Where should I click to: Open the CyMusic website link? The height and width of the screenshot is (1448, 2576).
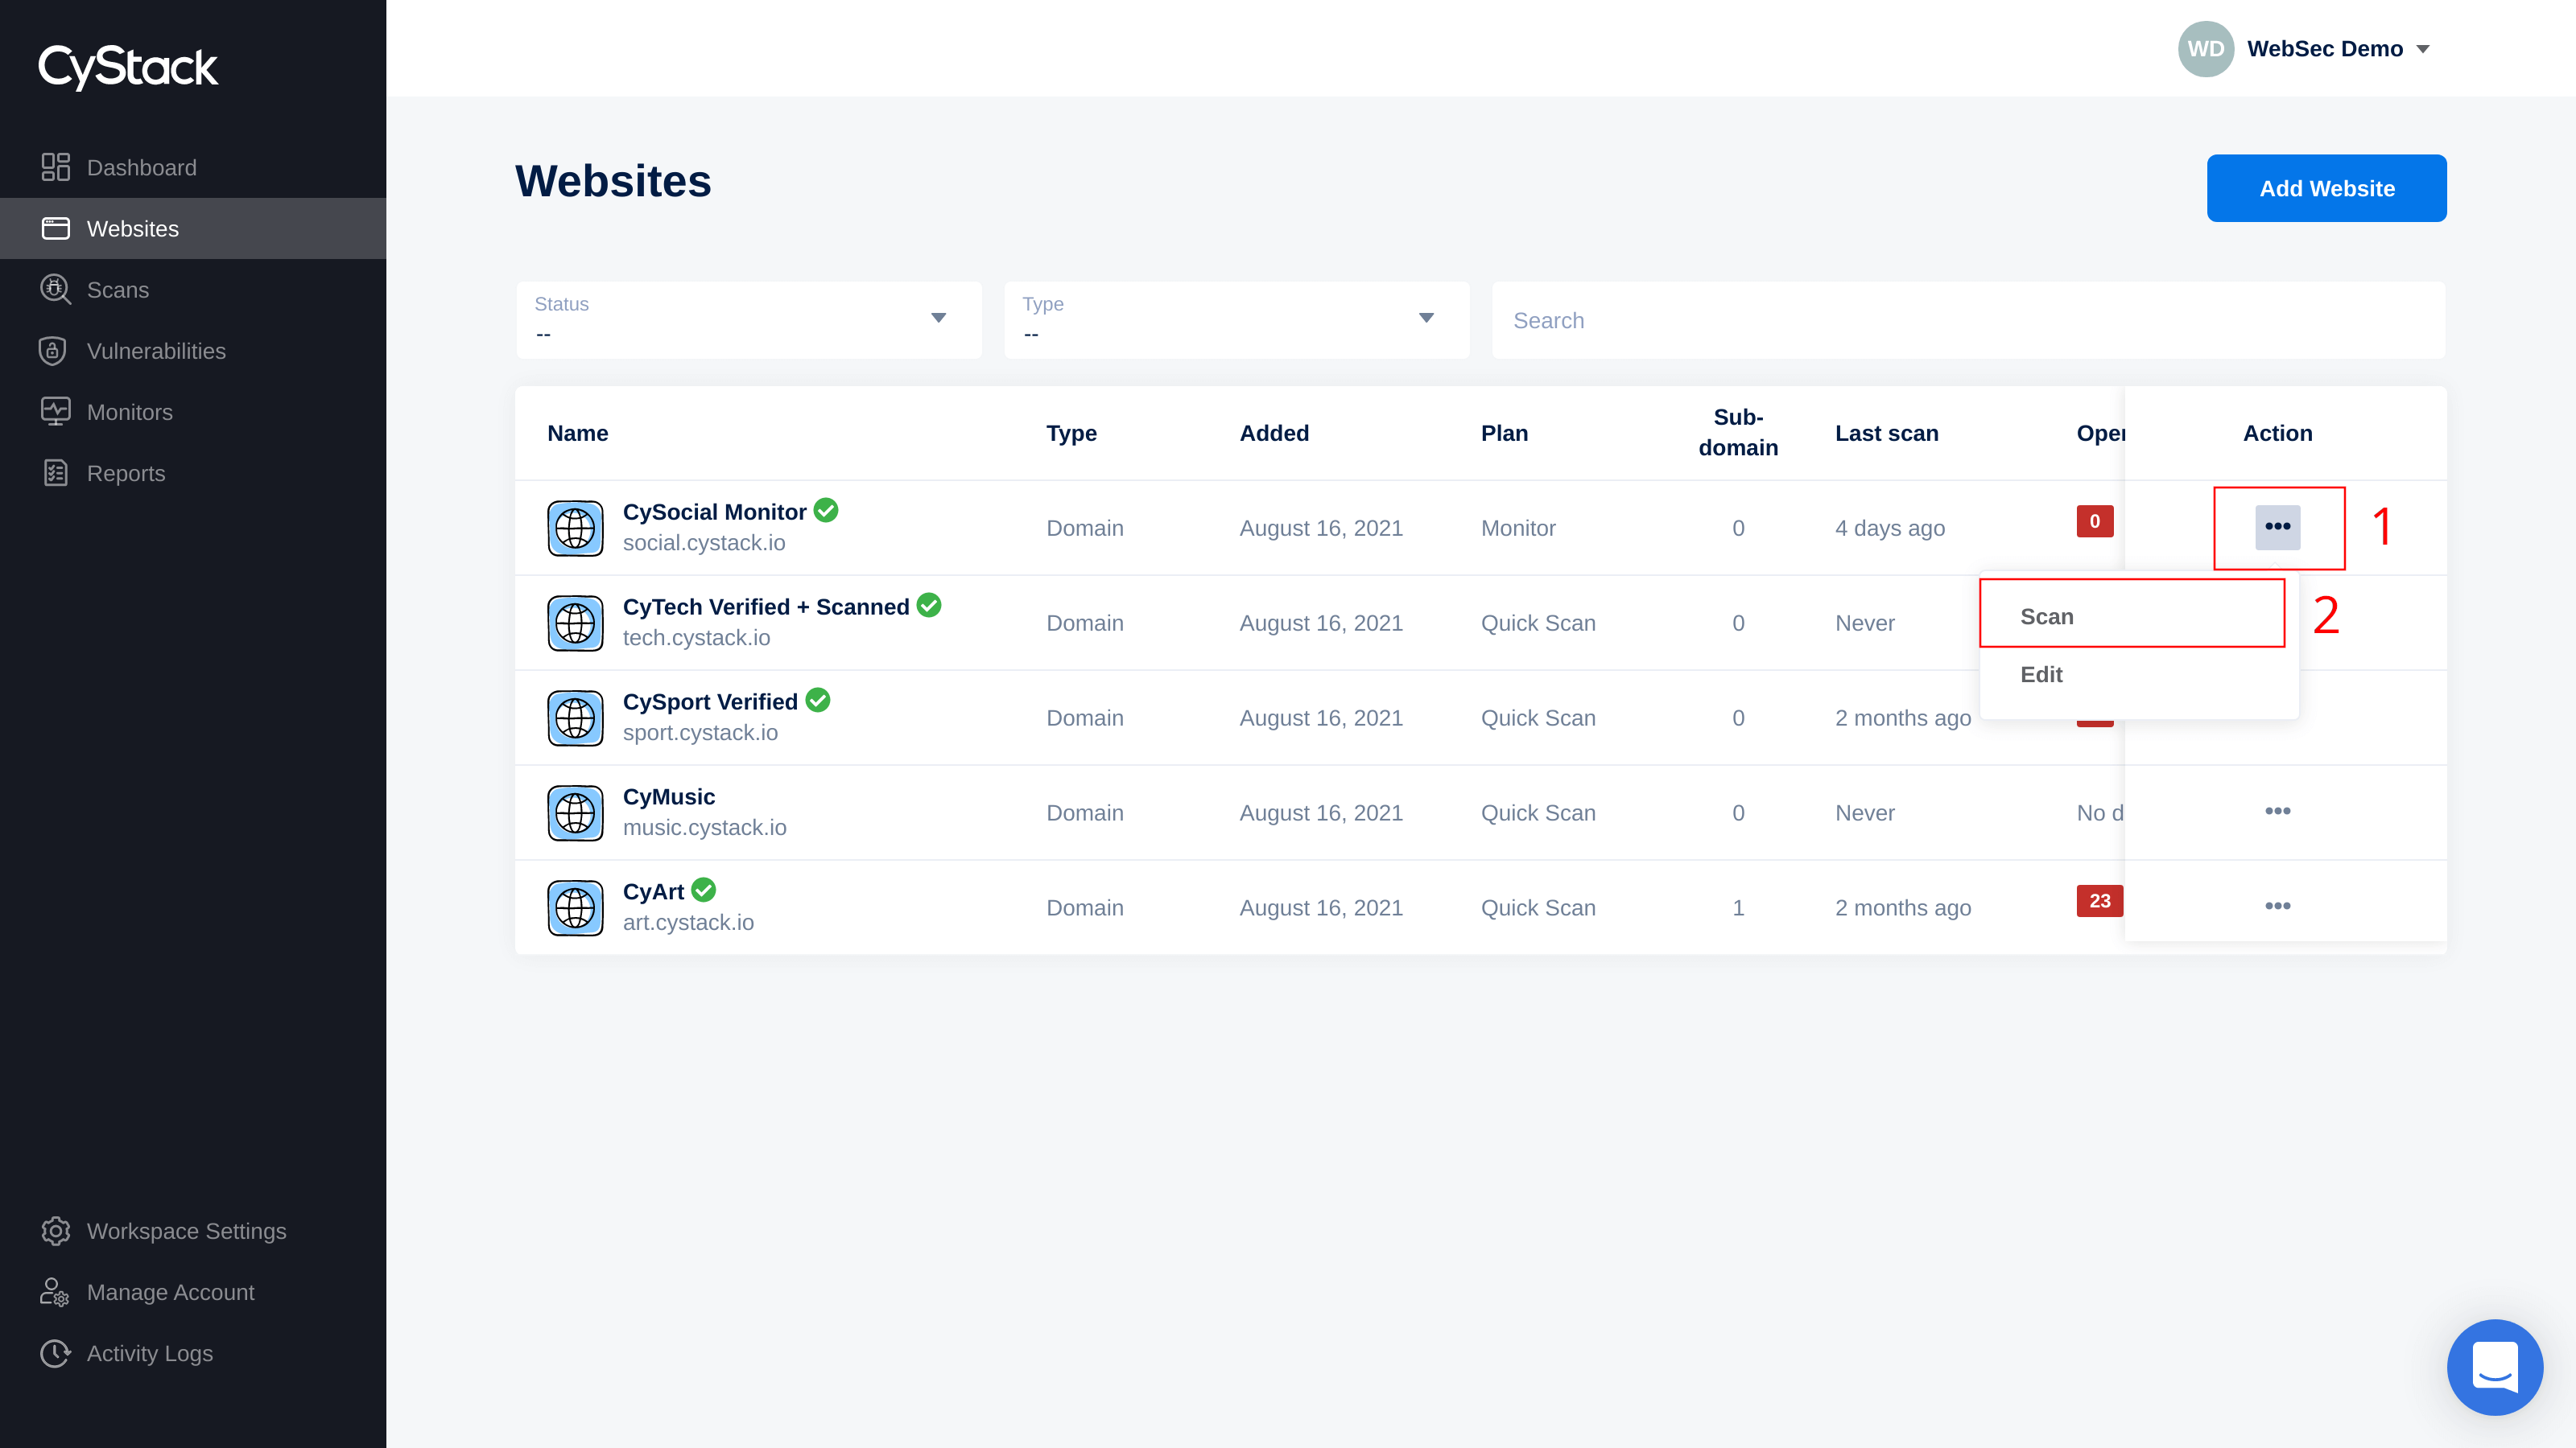(x=669, y=796)
